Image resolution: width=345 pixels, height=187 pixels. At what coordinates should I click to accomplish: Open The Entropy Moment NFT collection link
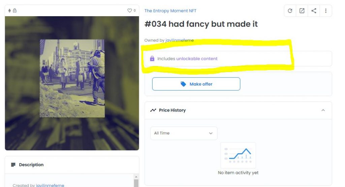[170, 10]
